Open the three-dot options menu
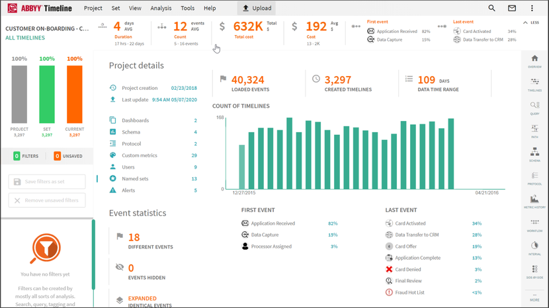This screenshot has width=549, height=308. point(532,9)
